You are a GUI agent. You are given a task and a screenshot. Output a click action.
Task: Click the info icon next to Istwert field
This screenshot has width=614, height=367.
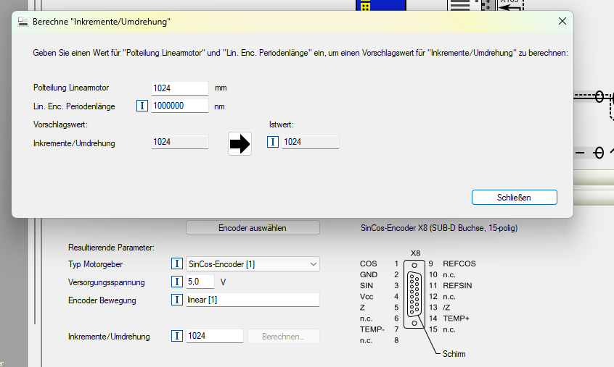click(273, 142)
